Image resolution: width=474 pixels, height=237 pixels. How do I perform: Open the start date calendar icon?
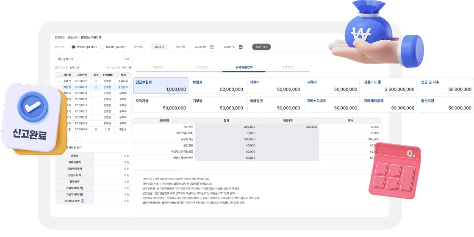[212, 47]
